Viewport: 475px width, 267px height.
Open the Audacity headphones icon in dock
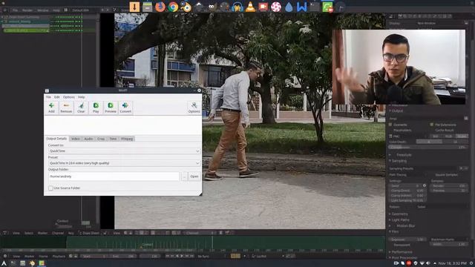point(237,7)
